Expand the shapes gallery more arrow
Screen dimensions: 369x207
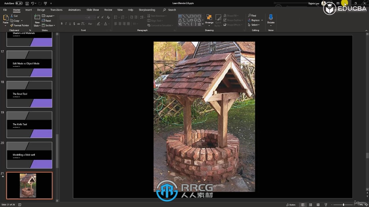coord(203,24)
